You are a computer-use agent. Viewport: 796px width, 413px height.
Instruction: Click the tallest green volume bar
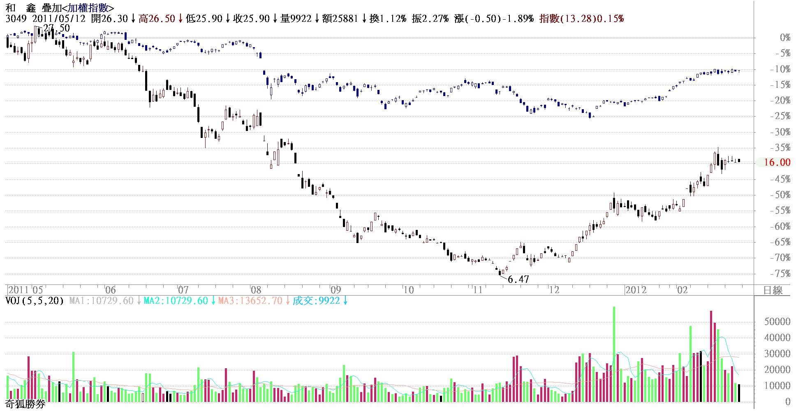[x=614, y=354]
